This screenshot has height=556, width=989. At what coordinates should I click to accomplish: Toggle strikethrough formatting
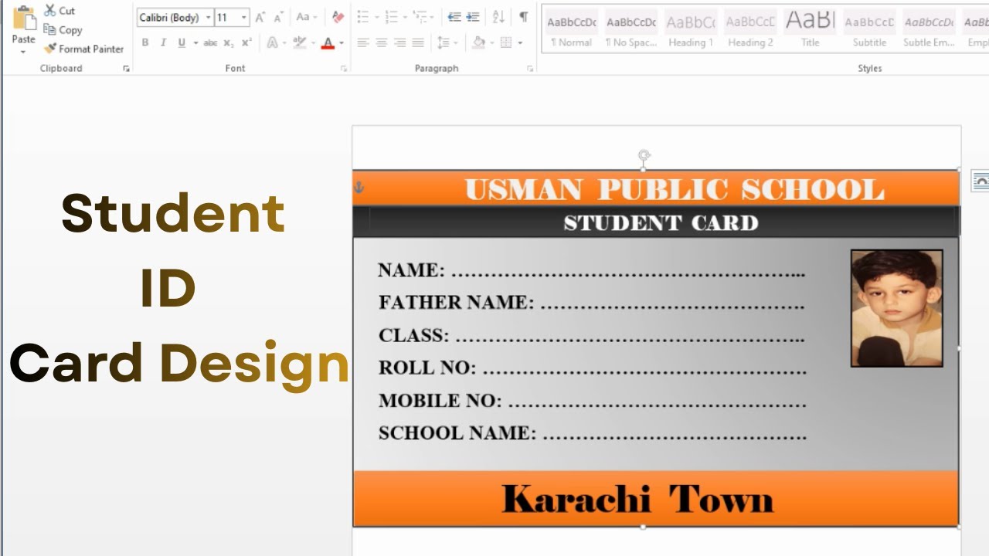click(x=210, y=43)
